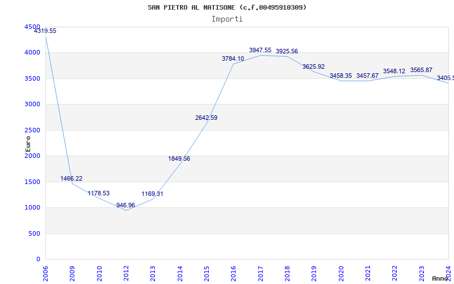Screen dimensions: 454x284
Task: Click the y-axis tick 4500
Action: (32, 27)
